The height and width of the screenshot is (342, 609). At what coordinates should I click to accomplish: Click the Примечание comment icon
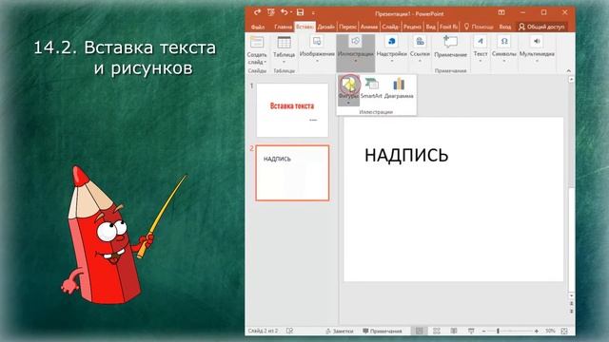[x=450, y=41]
